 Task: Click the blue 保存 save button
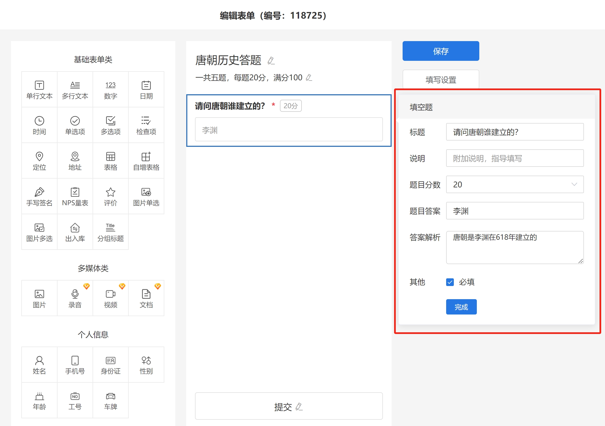[x=441, y=51]
